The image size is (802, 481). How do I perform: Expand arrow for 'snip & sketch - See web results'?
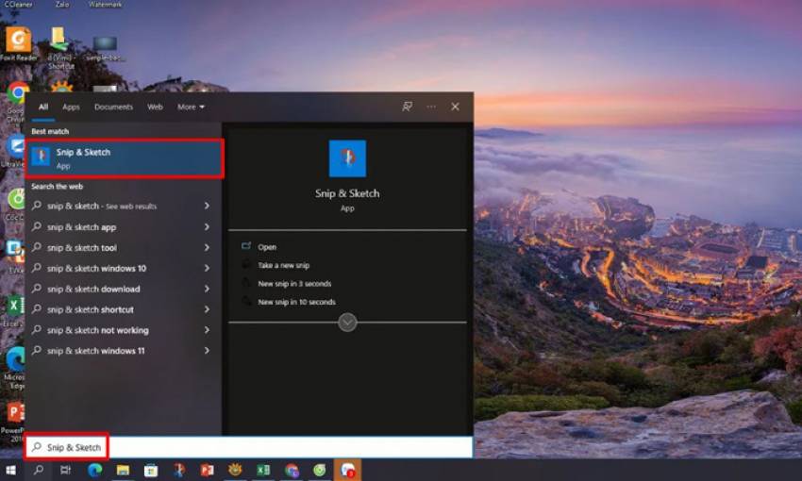pyautogui.click(x=207, y=206)
